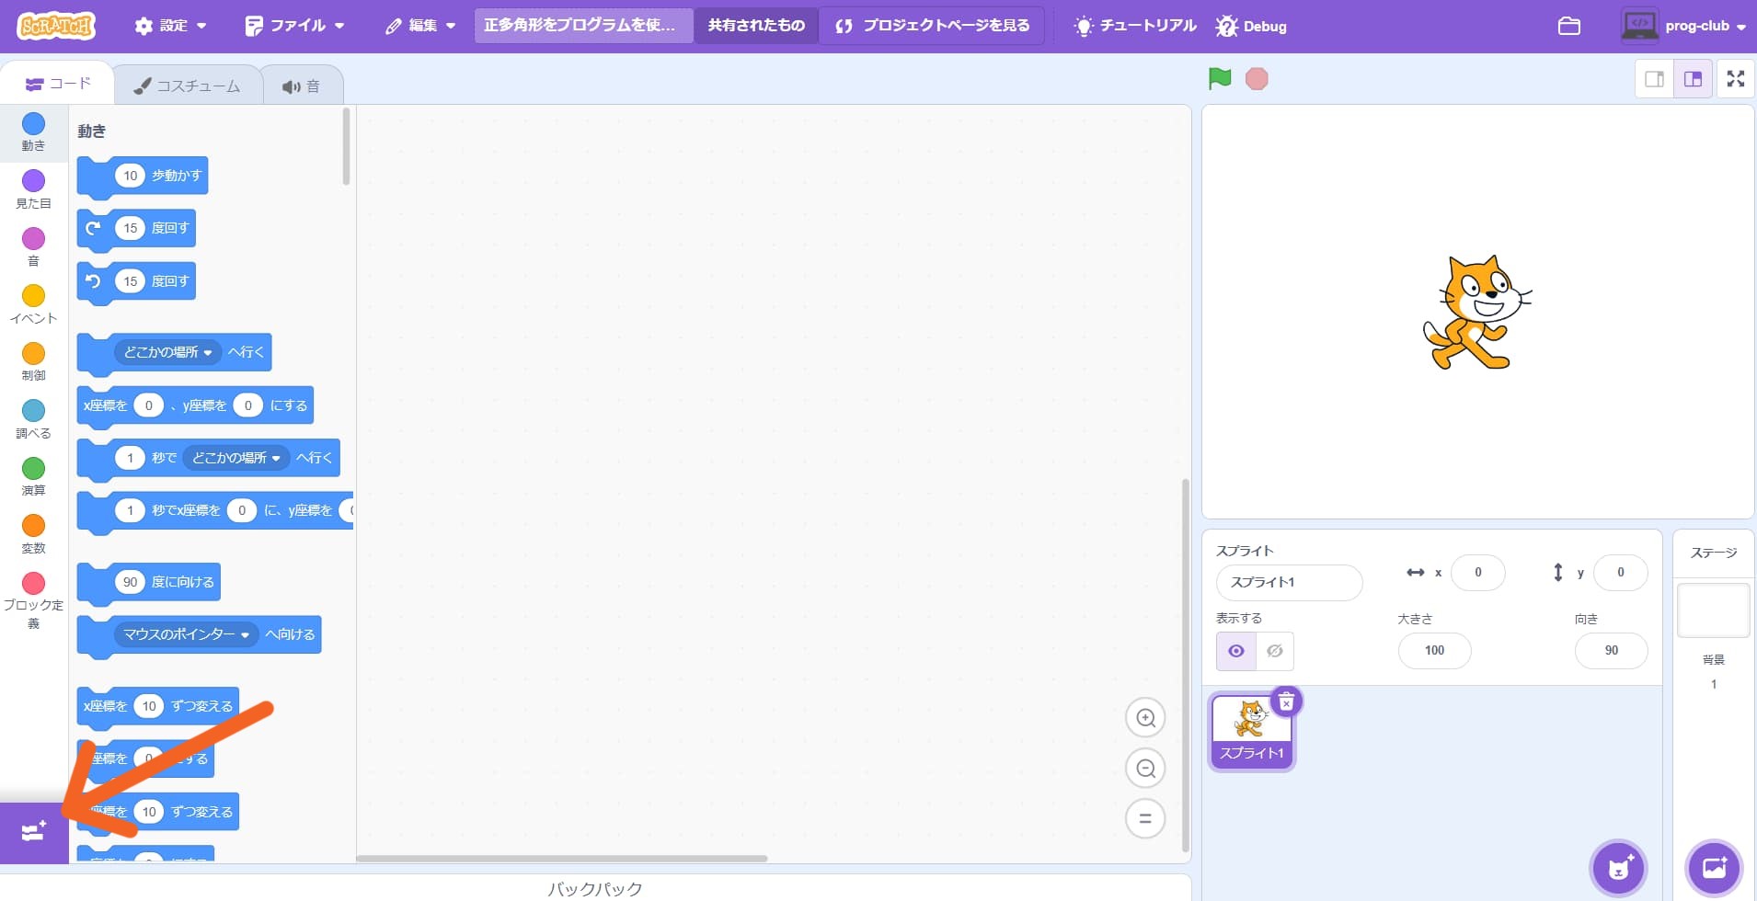Switch to the コード tab

[58, 84]
